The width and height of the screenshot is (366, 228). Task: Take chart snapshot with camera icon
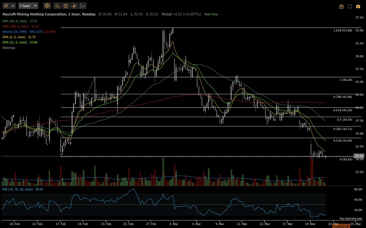click(358, 6)
